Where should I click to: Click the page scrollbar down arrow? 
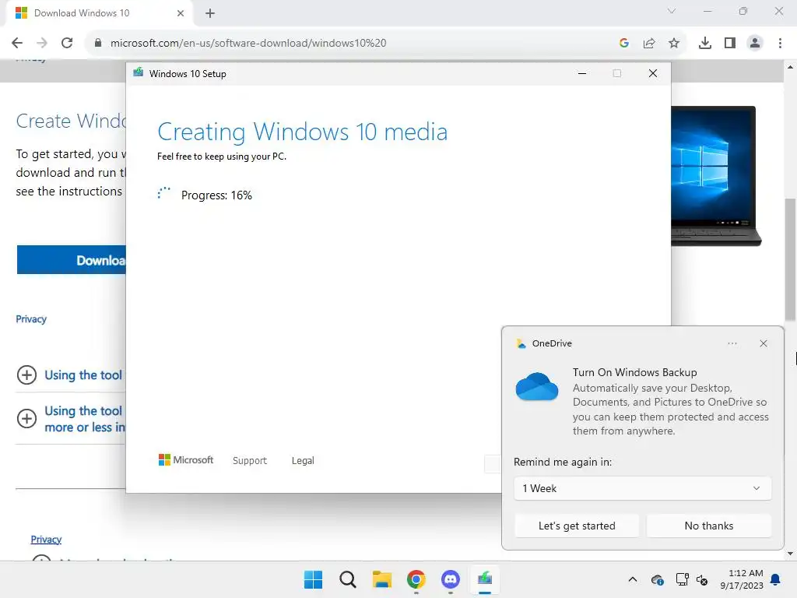[x=791, y=554]
